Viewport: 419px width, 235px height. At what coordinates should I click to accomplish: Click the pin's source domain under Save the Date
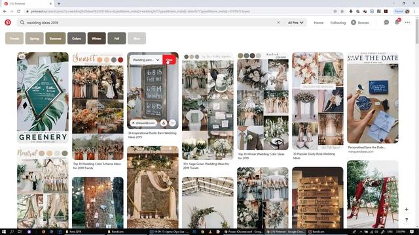(x=361, y=151)
